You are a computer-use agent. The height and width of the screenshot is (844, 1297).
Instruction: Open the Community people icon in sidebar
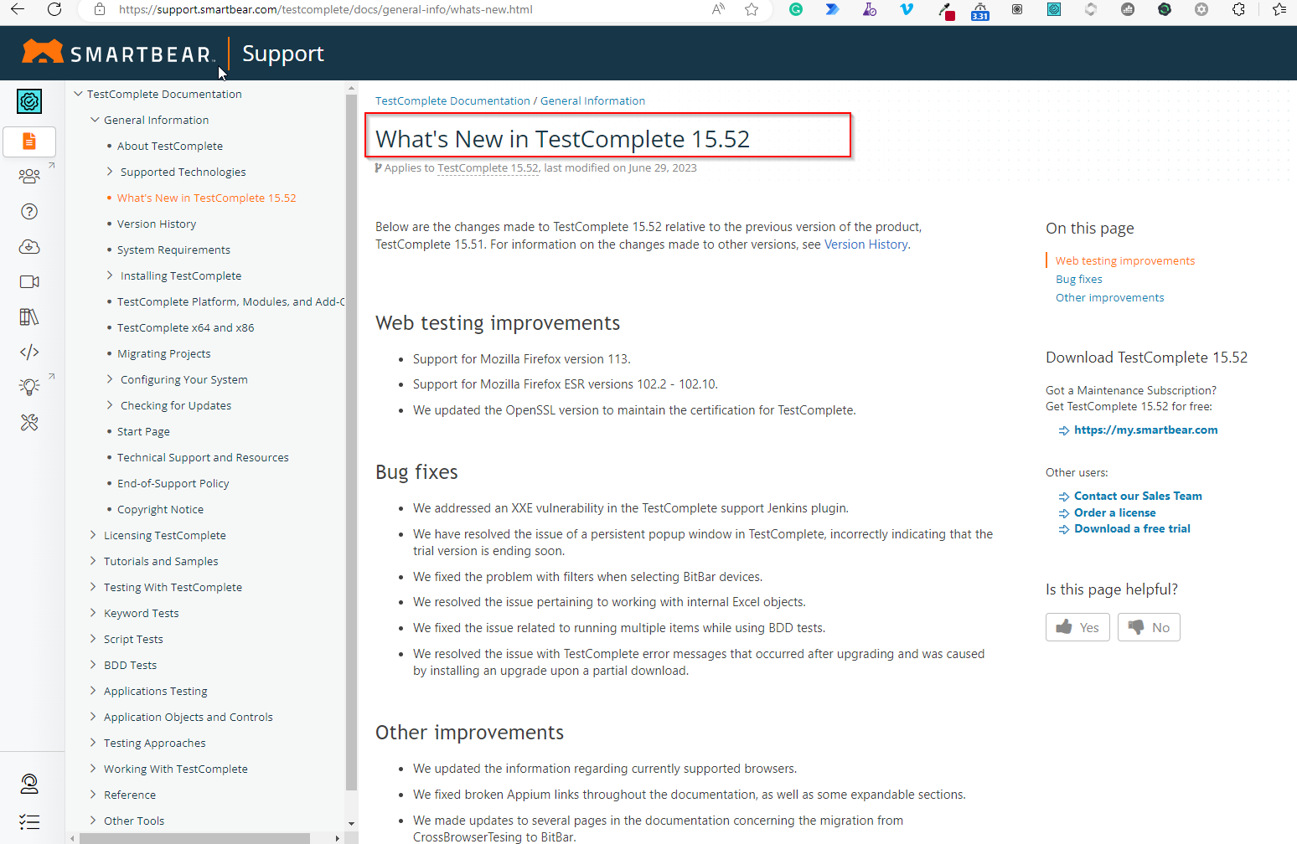pyautogui.click(x=29, y=177)
